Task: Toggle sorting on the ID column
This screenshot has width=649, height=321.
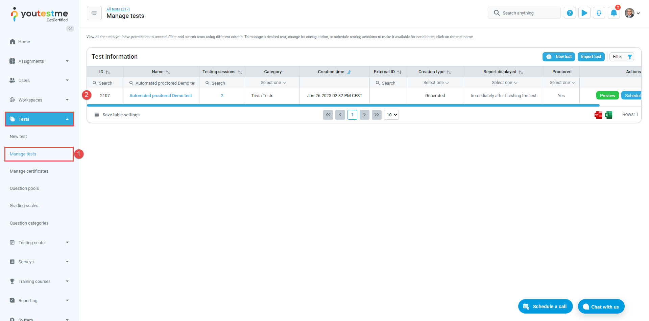Action: [107, 72]
